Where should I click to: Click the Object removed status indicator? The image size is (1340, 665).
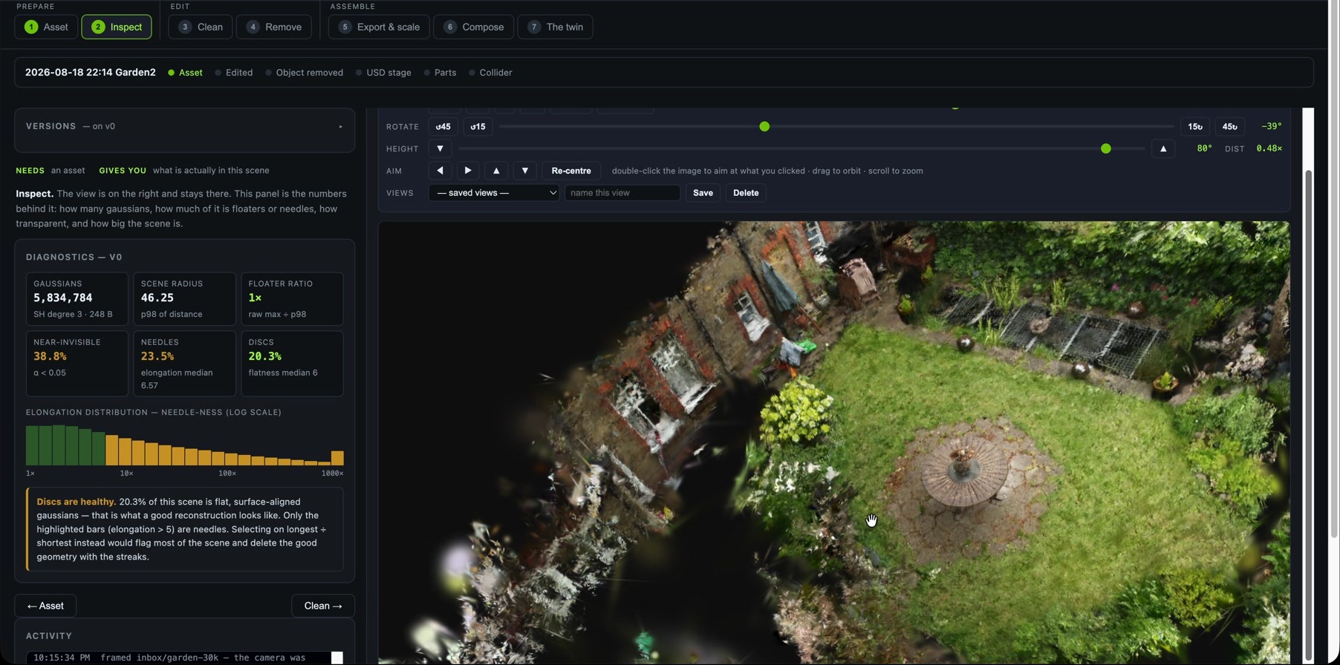305,73
